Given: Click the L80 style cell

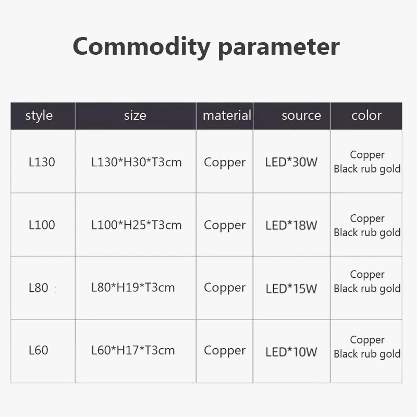Looking at the screenshot, I should (x=39, y=288).
